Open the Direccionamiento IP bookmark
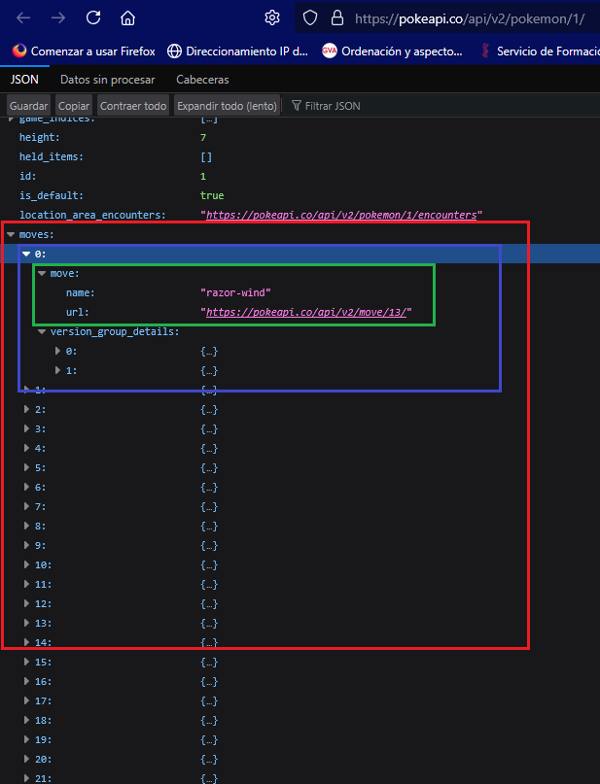The width and height of the screenshot is (600, 784). click(x=237, y=51)
